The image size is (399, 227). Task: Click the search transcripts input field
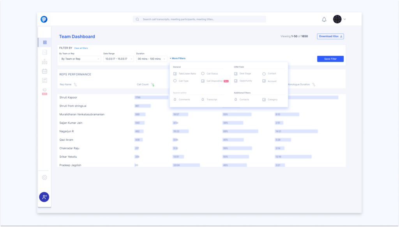coord(199,19)
